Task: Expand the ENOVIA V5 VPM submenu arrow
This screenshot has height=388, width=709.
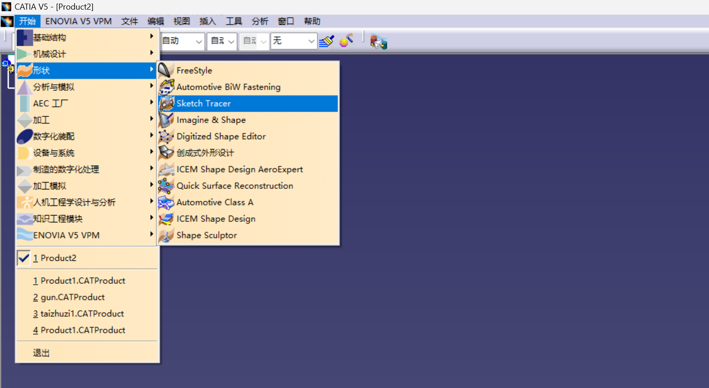Action: [x=151, y=234]
